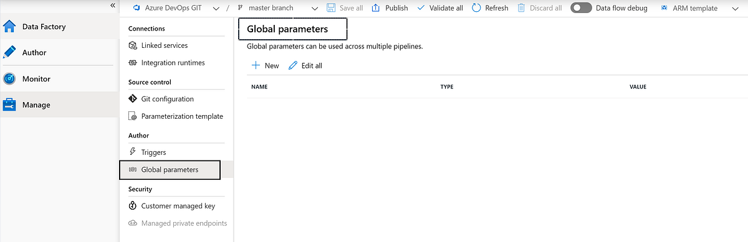Click the Data flow debug label
The image size is (748, 242).
[x=621, y=8]
